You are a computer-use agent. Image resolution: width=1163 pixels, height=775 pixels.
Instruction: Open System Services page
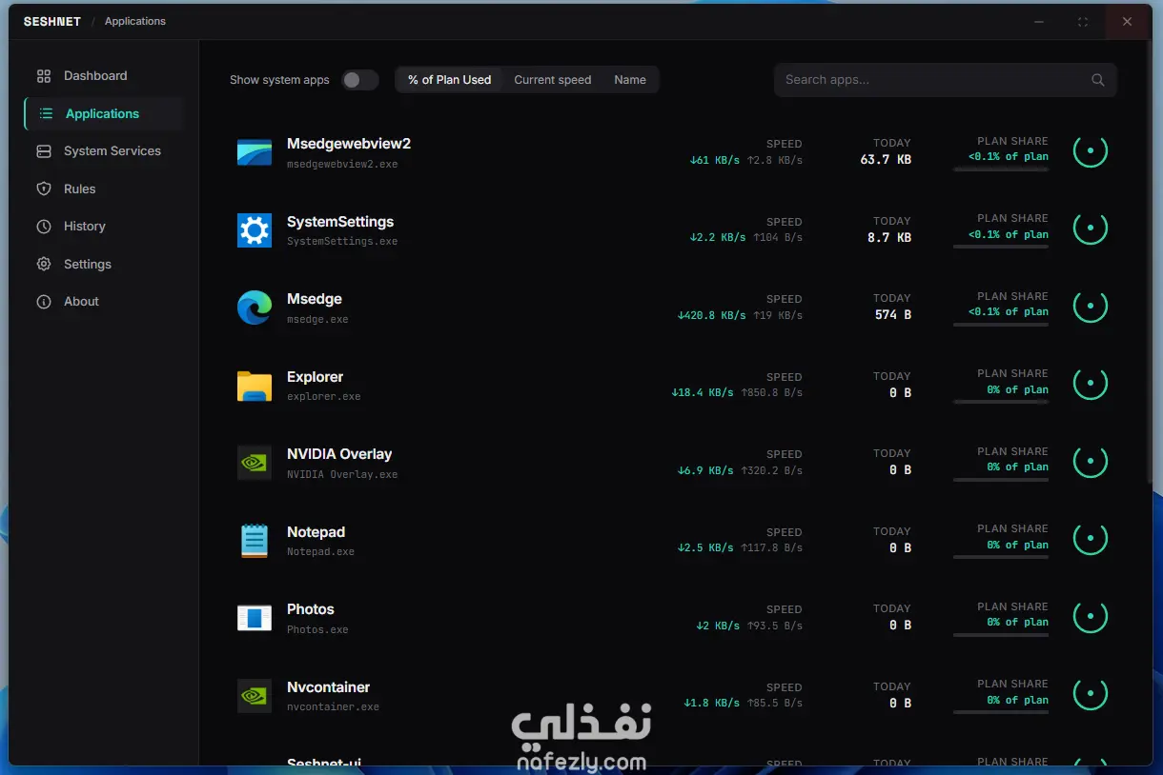point(104,151)
